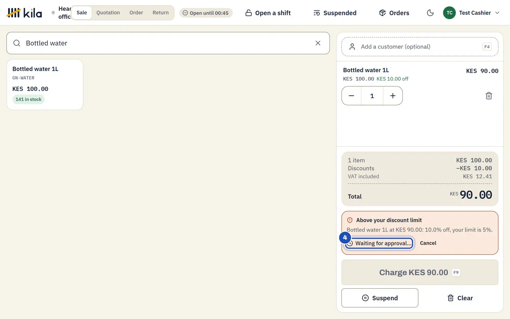Toggle dark mode moon icon
This screenshot has height=319, width=510.
[430, 13]
